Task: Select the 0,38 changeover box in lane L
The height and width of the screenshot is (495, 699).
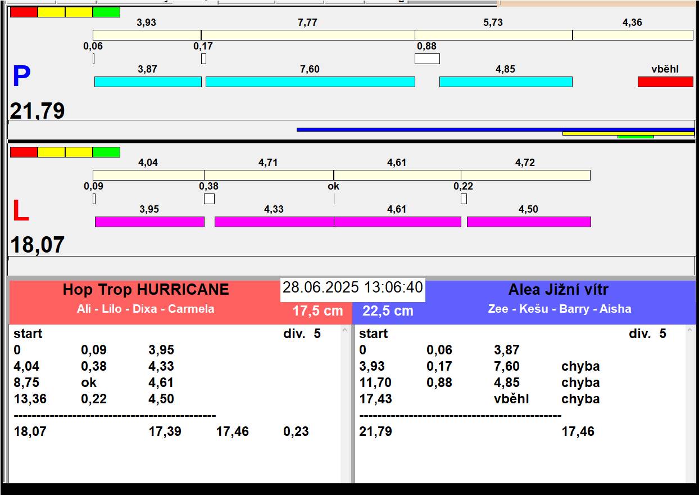Action: (x=209, y=199)
